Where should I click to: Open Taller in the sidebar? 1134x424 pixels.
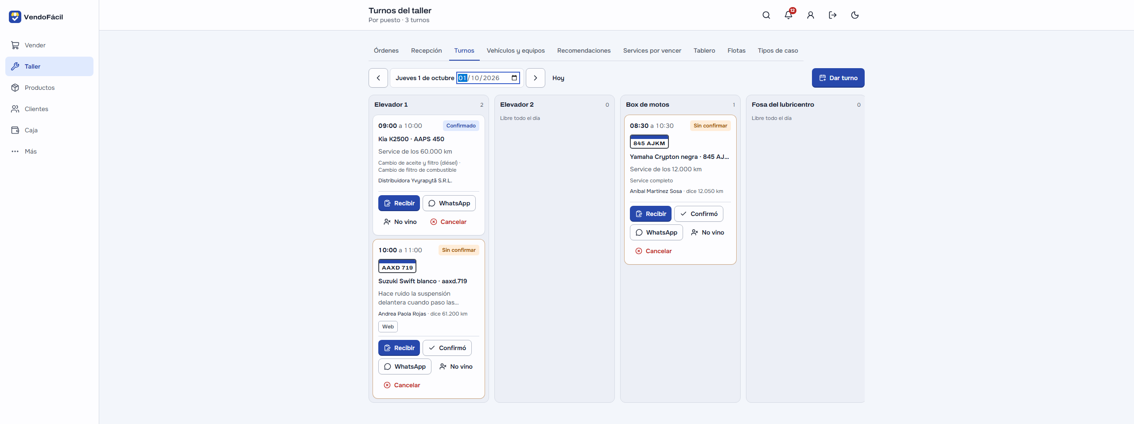click(x=49, y=66)
